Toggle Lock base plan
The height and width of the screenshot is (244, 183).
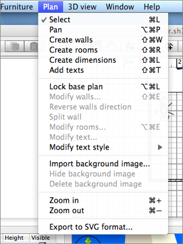76,87
